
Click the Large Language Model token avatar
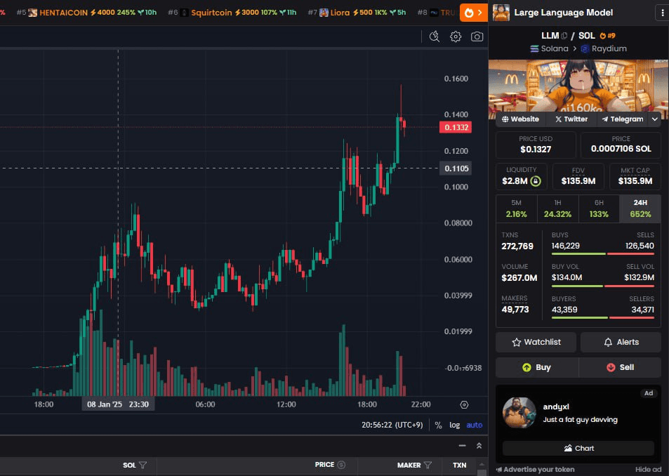(x=501, y=13)
